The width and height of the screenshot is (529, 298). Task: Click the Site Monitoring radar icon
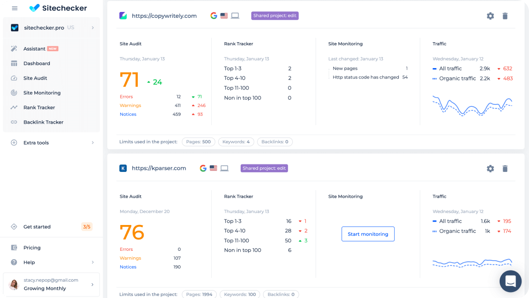(14, 93)
